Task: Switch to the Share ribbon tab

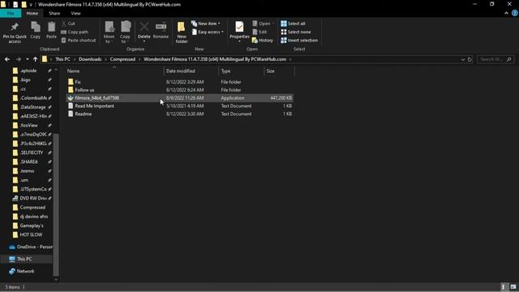Action: [x=54, y=13]
